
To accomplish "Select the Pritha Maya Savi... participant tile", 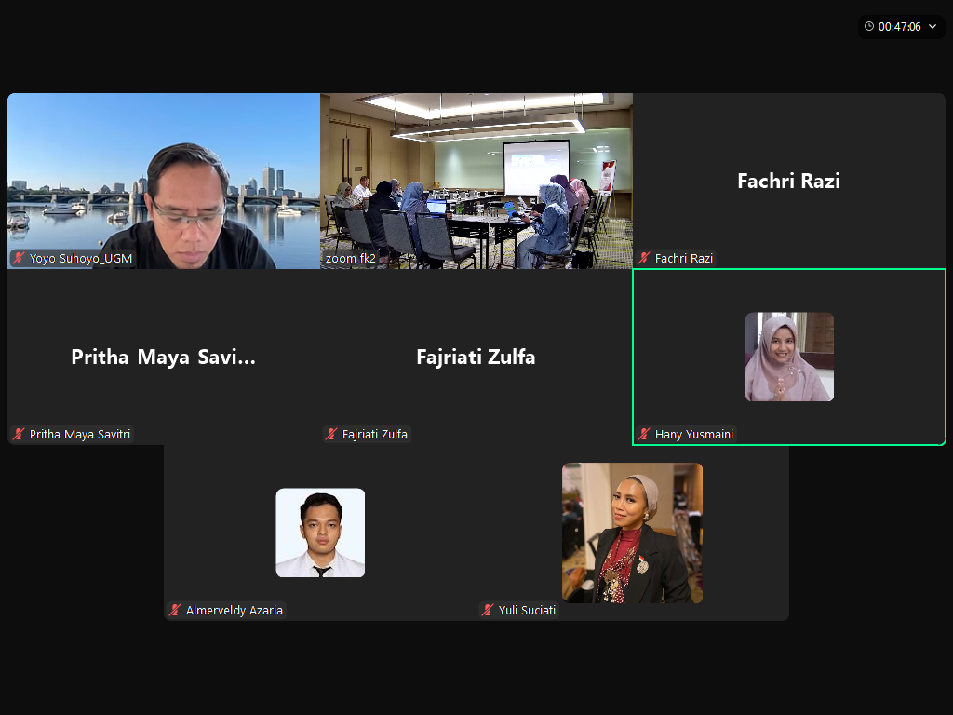I will (x=164, y=357).
